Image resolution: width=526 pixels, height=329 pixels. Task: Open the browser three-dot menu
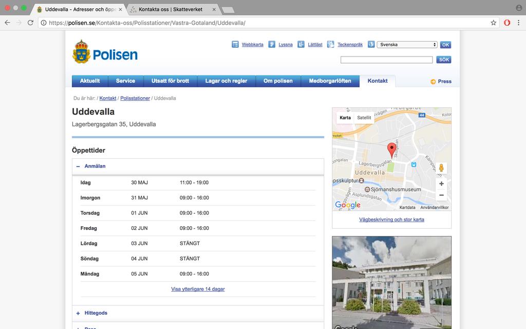(518, 23)
